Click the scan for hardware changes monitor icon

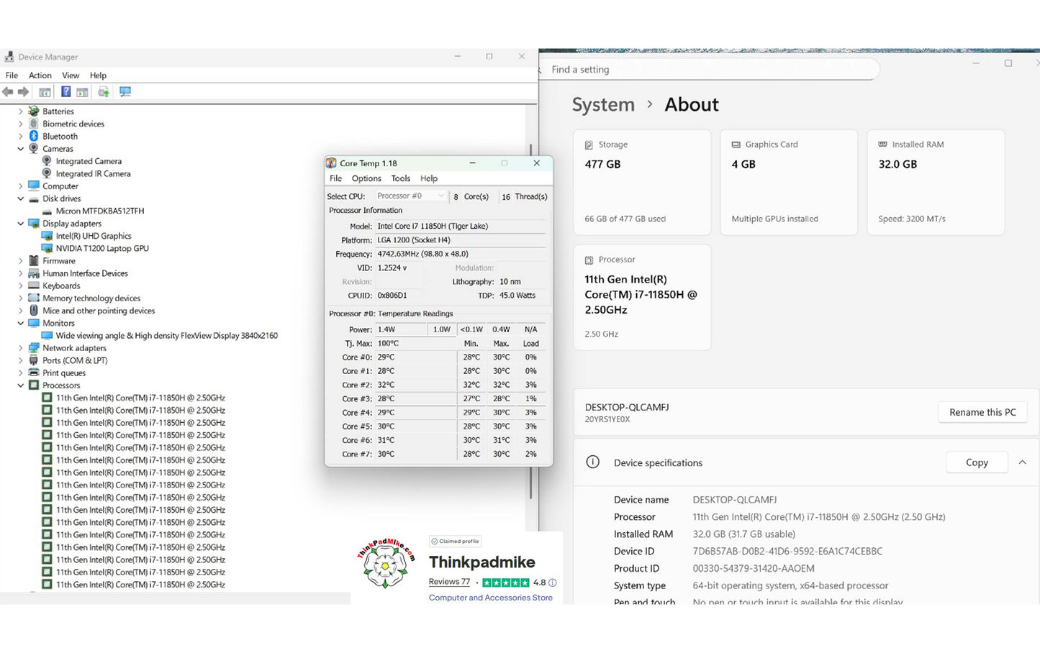[125, 92]
